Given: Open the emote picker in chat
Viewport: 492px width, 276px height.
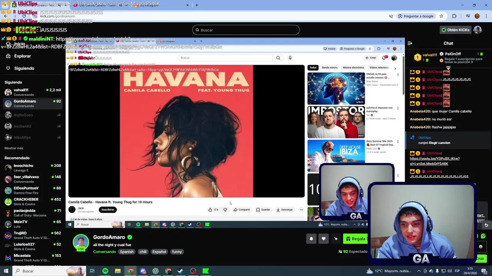Looking at the screenshot, I should (x=480, y=246).
